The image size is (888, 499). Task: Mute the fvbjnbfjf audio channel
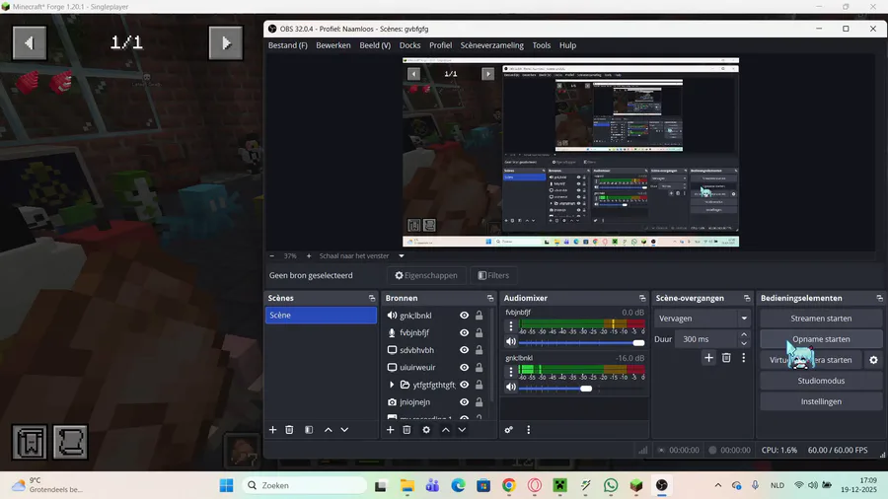tap(511, 342)
